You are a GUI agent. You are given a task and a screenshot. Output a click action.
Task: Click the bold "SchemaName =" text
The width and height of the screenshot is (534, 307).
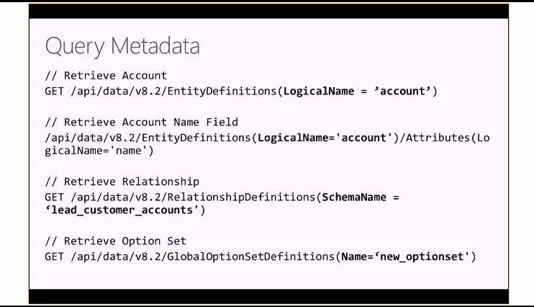(361, 197)
